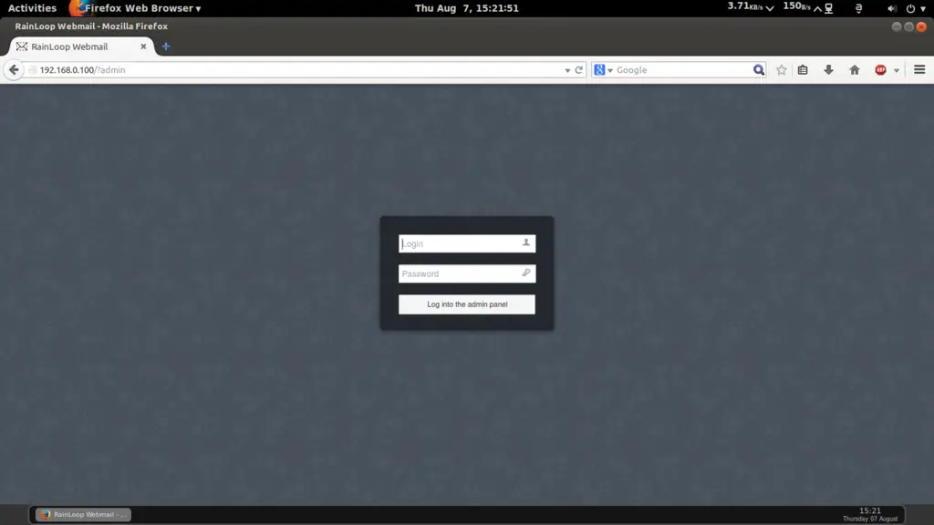Open the power system menu
Image resolution: width=934 pixels, height=525 pixels.
coord(916,8)
